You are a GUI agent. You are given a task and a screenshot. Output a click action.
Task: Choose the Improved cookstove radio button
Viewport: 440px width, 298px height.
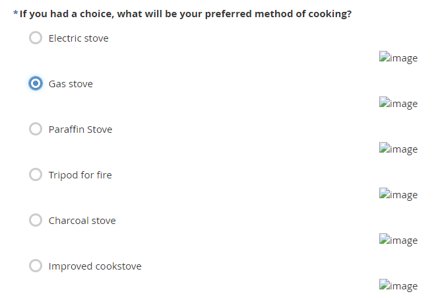click(x=36, y=266)
